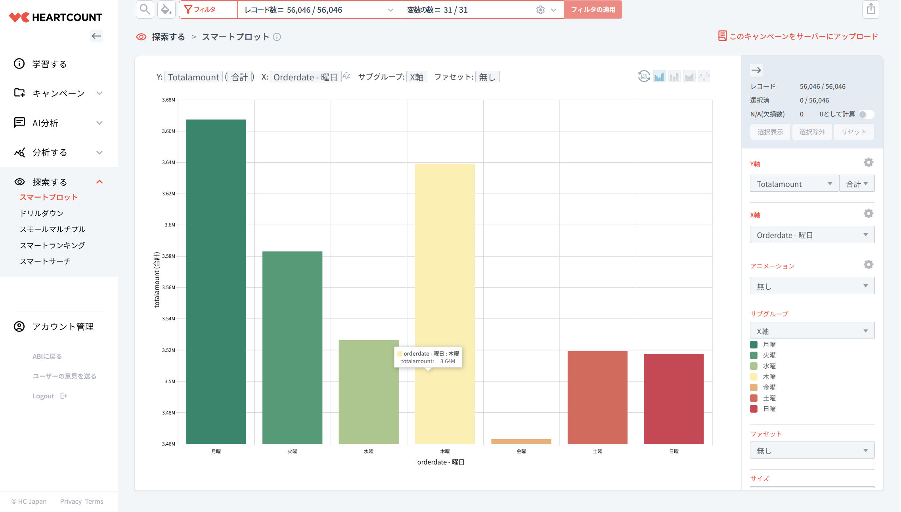This screenshot has width=901, height=512.
Task: Open スマートプロット in sidebar
Action: pyautogui.click(x=49, y=197)
